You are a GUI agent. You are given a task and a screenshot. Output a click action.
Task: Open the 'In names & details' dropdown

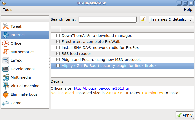tap(171, 19)
